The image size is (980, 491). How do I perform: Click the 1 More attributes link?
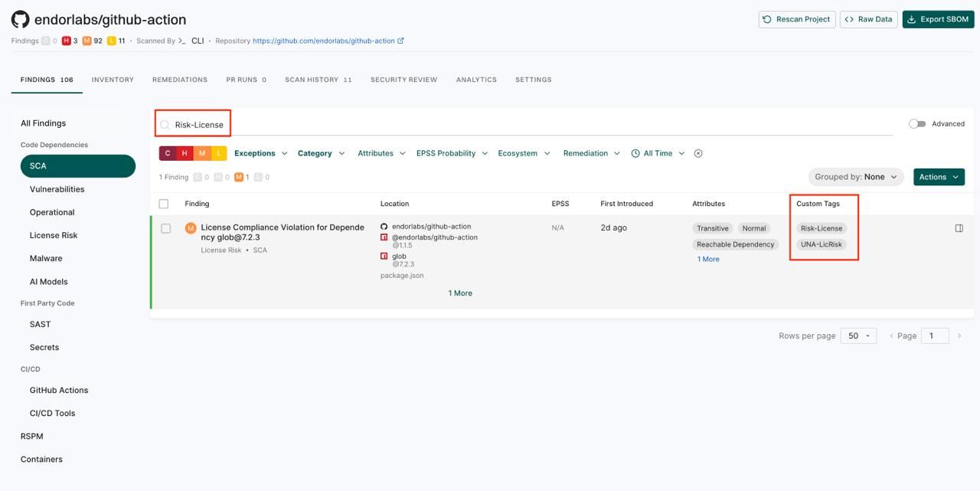[707, 258]
